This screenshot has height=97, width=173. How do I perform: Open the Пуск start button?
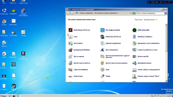click(3, 96)
